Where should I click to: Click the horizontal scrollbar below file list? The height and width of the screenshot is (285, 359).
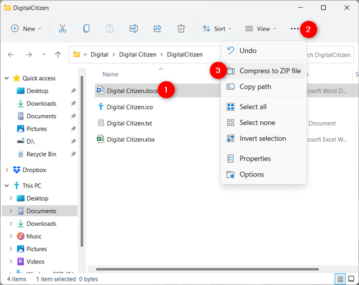click(207, 269)
